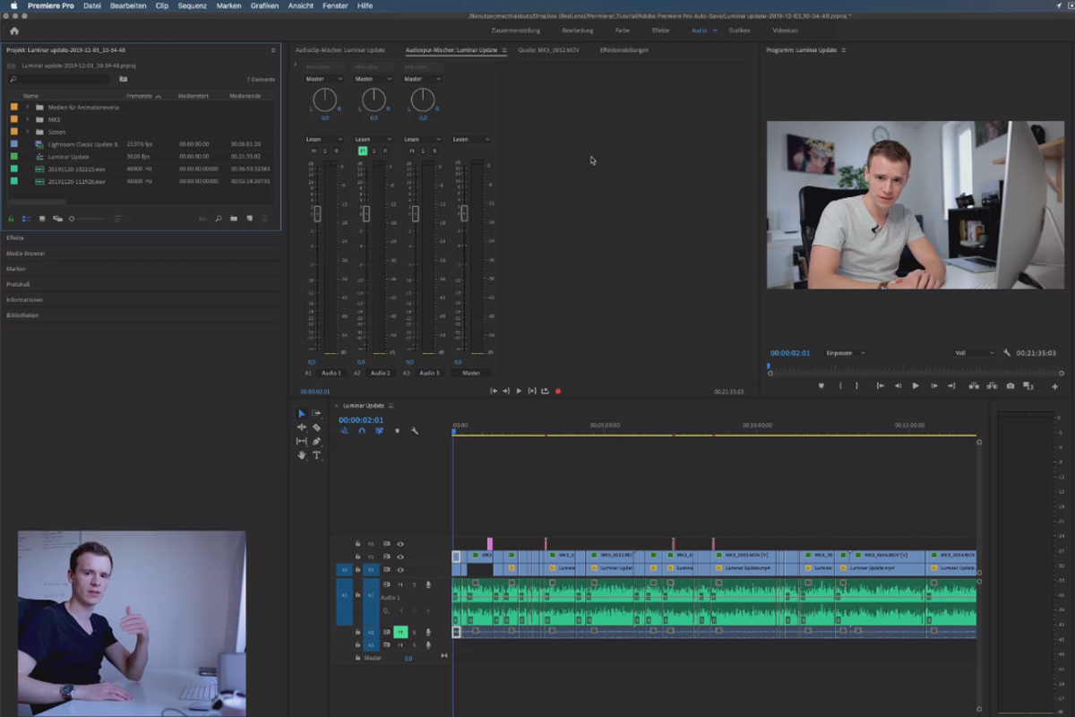Open the Bibliotheken panel

[22, 315]
